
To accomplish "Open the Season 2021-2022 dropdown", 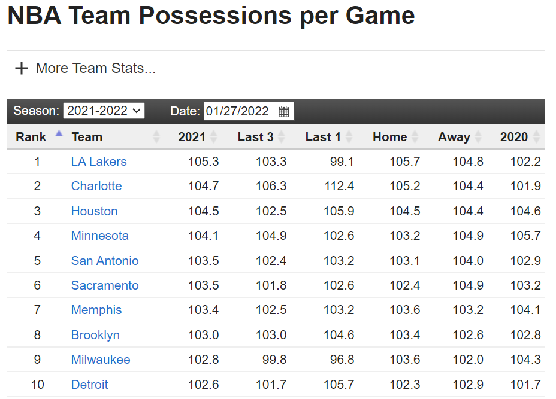I will [104, 111].
